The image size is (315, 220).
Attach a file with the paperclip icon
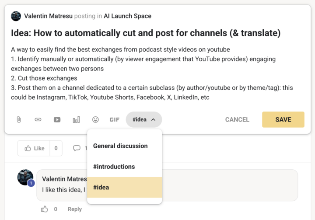point(19,119)
